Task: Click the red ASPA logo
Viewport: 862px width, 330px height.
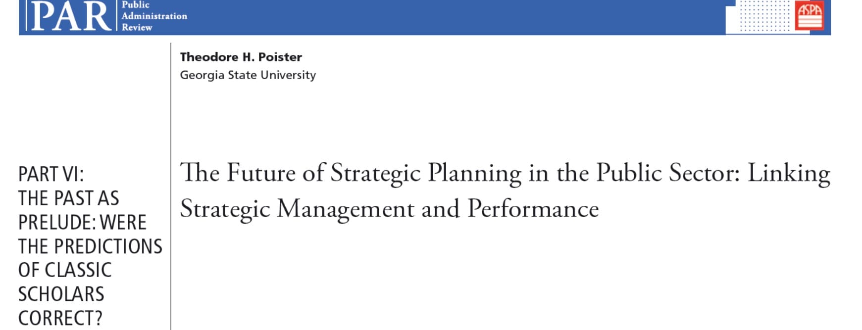Action: pos(810,15)
